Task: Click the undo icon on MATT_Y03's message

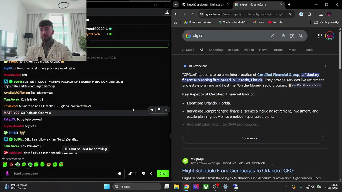Action: 151,110
